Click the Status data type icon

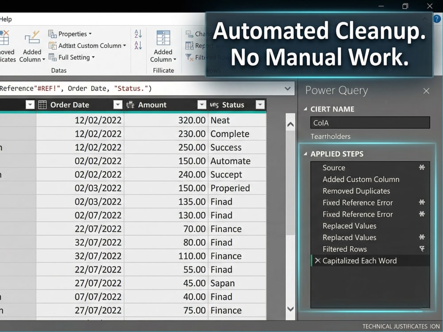(214, 105)
